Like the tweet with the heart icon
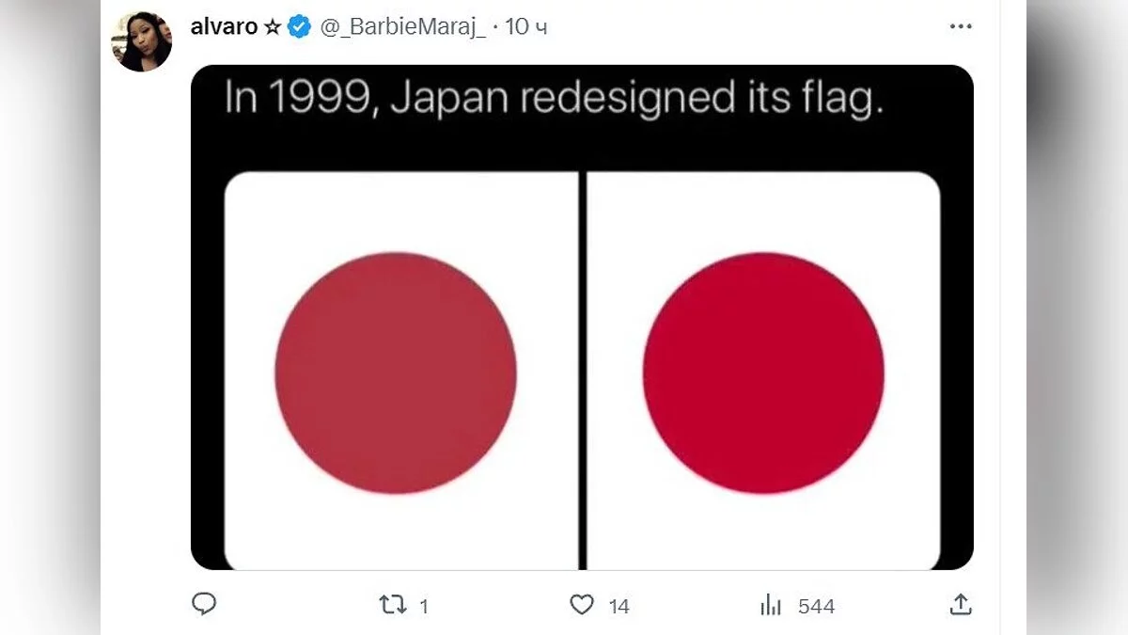Image resolution: width=1128 pixels, height=635 pixels. point(583,605)
